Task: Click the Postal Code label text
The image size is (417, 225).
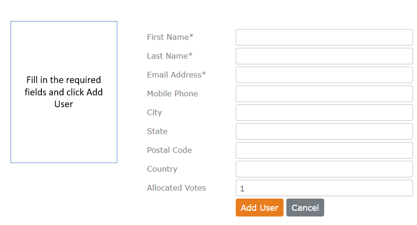Action: point(169,150)
